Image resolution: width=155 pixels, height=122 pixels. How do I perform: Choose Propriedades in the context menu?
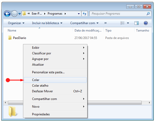(x=55, y=114)
